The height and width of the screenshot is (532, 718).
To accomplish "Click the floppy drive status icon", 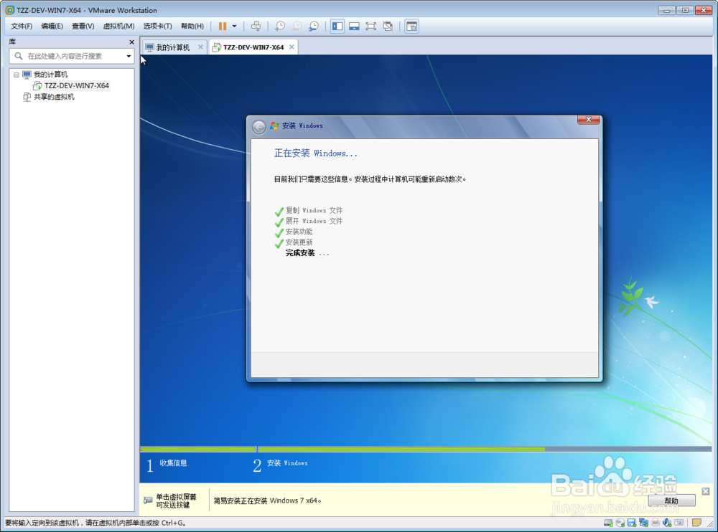I will (632, 523).
